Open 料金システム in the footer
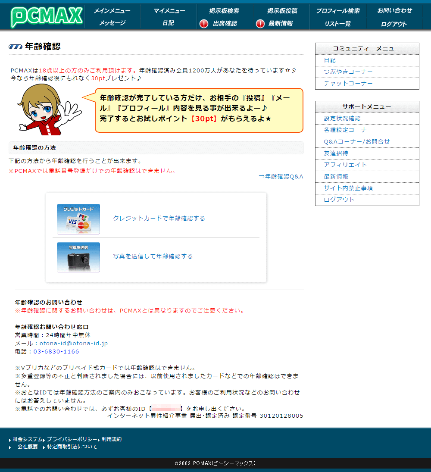The width and height of the screenshot is (431, 472). point(28,439)
